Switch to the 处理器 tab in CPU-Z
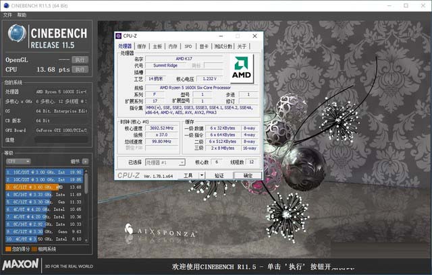 (125, 47)
